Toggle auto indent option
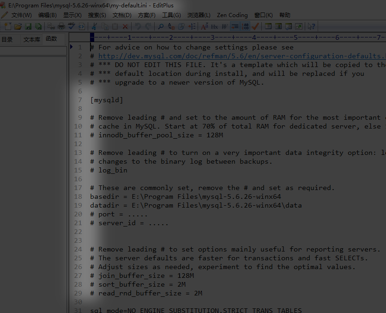Image resolution: width=386 pixels, height=313 pixels. click(x=235, y=26)
